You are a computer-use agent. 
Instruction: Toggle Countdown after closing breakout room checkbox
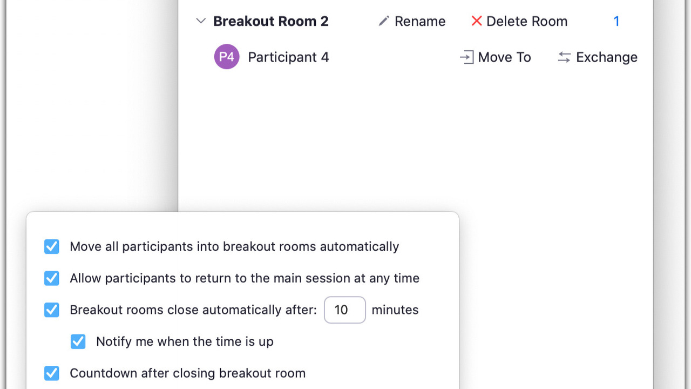pyautogui.click(x=52, y=373)
